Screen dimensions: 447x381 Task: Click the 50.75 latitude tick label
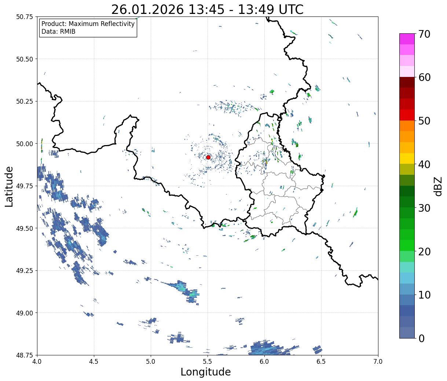24,17
